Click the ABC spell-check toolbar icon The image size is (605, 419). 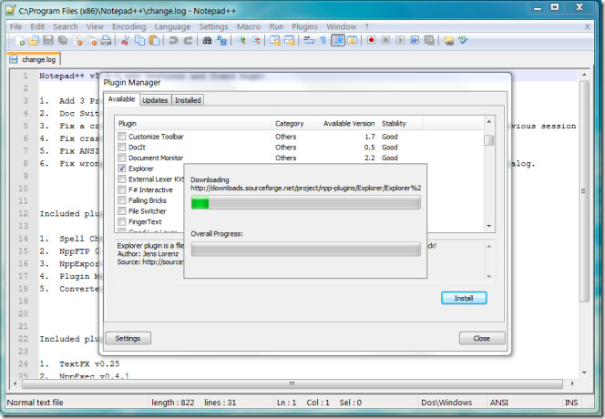pos(463,40)
